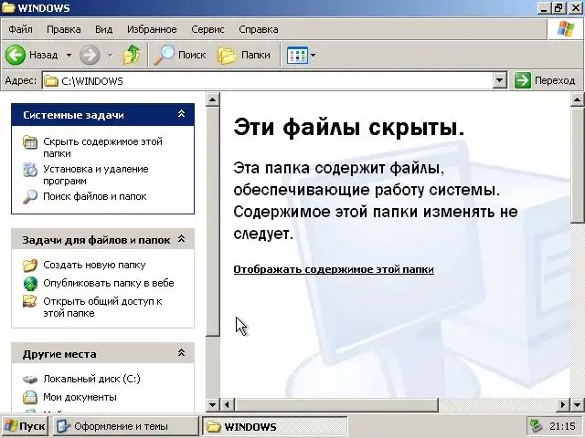This screenshot has height=438, width=585.
Task: Click Опубликовать папку в вебе link
Action: tap(109, 283)
